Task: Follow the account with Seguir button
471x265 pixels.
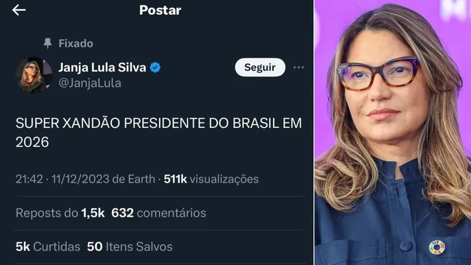Action: coord(260,67)
